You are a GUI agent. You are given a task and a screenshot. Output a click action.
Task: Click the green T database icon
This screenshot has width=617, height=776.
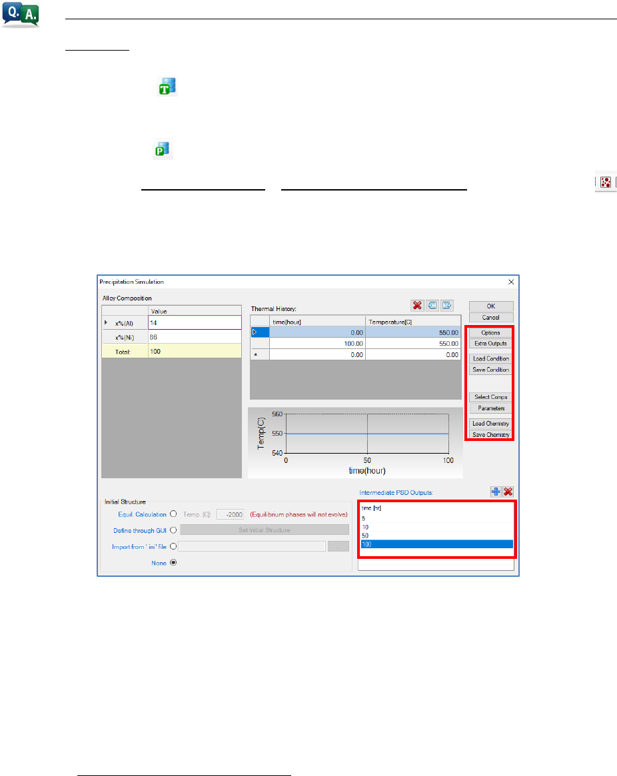(167, 87)
